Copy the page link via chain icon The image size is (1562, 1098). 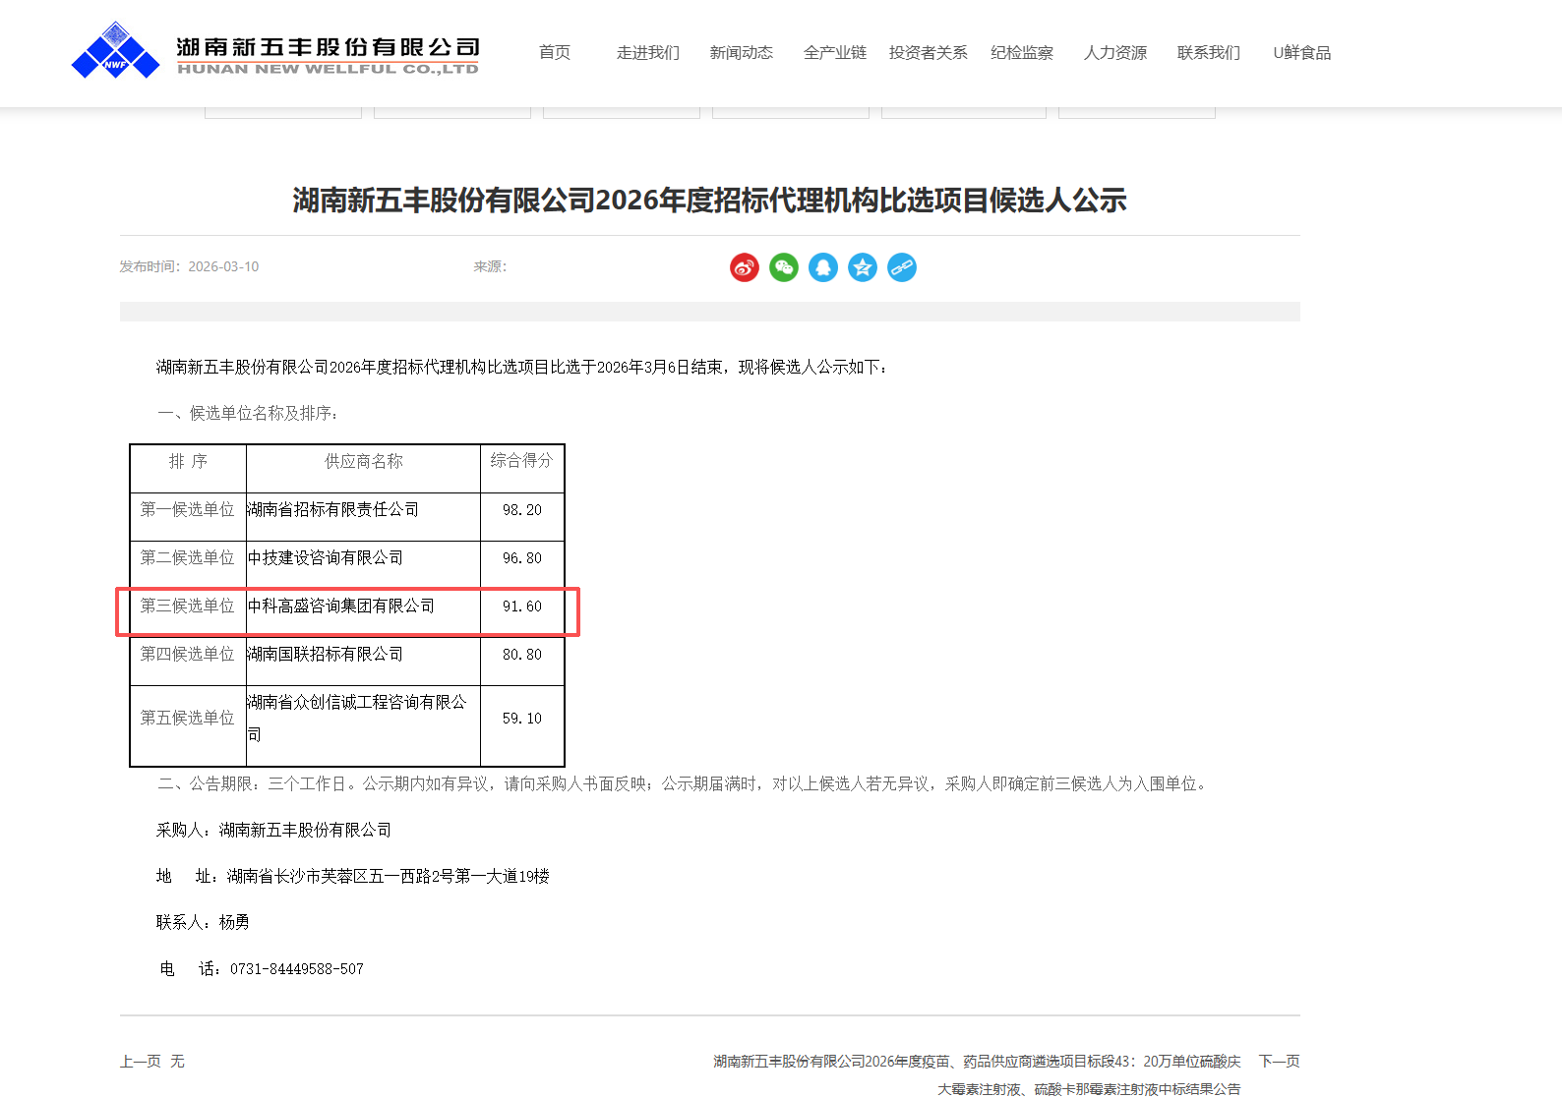pos(901,267)
